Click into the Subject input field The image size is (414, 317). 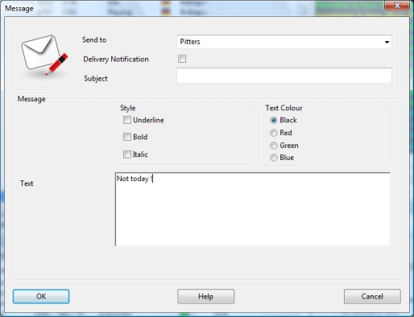point(284,76)
